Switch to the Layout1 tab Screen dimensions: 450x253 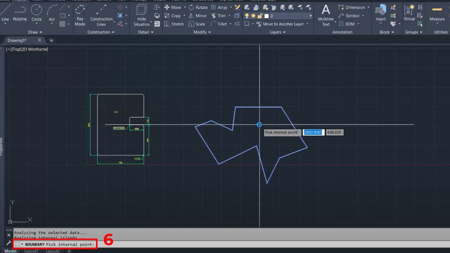tap(31, 251)
